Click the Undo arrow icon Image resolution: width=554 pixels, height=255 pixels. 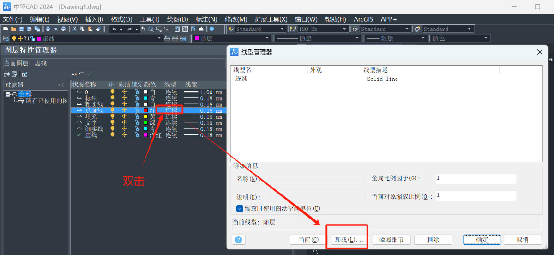click(x=114, y=29)
